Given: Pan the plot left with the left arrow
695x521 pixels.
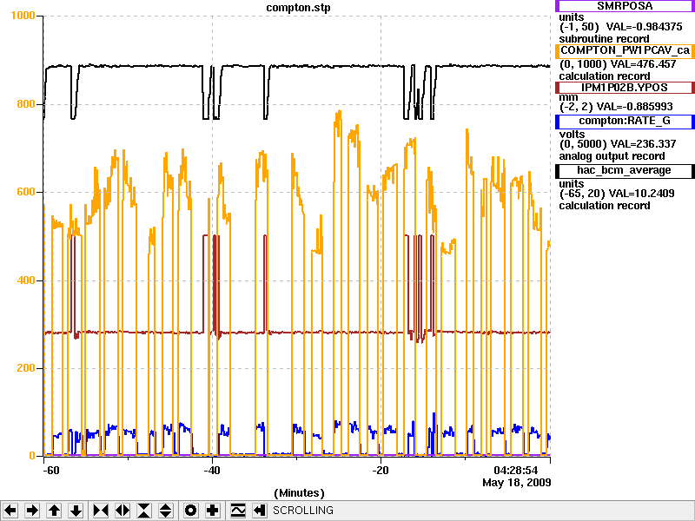Looking at the screenshot, I should point(10,511).
